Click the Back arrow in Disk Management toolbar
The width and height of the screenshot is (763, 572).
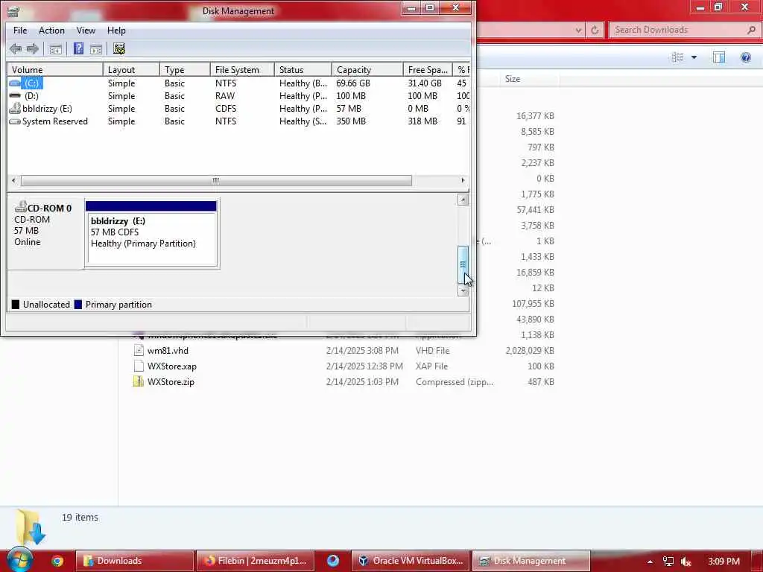coord(16,48)
